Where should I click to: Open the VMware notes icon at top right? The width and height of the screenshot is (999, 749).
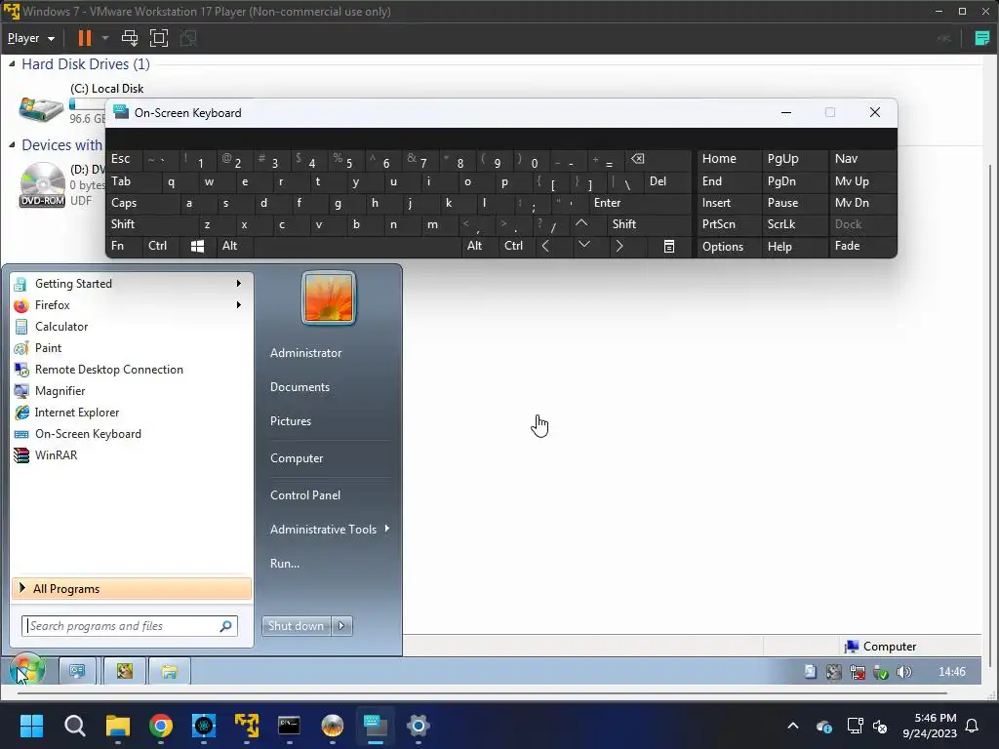coord(981,38)
